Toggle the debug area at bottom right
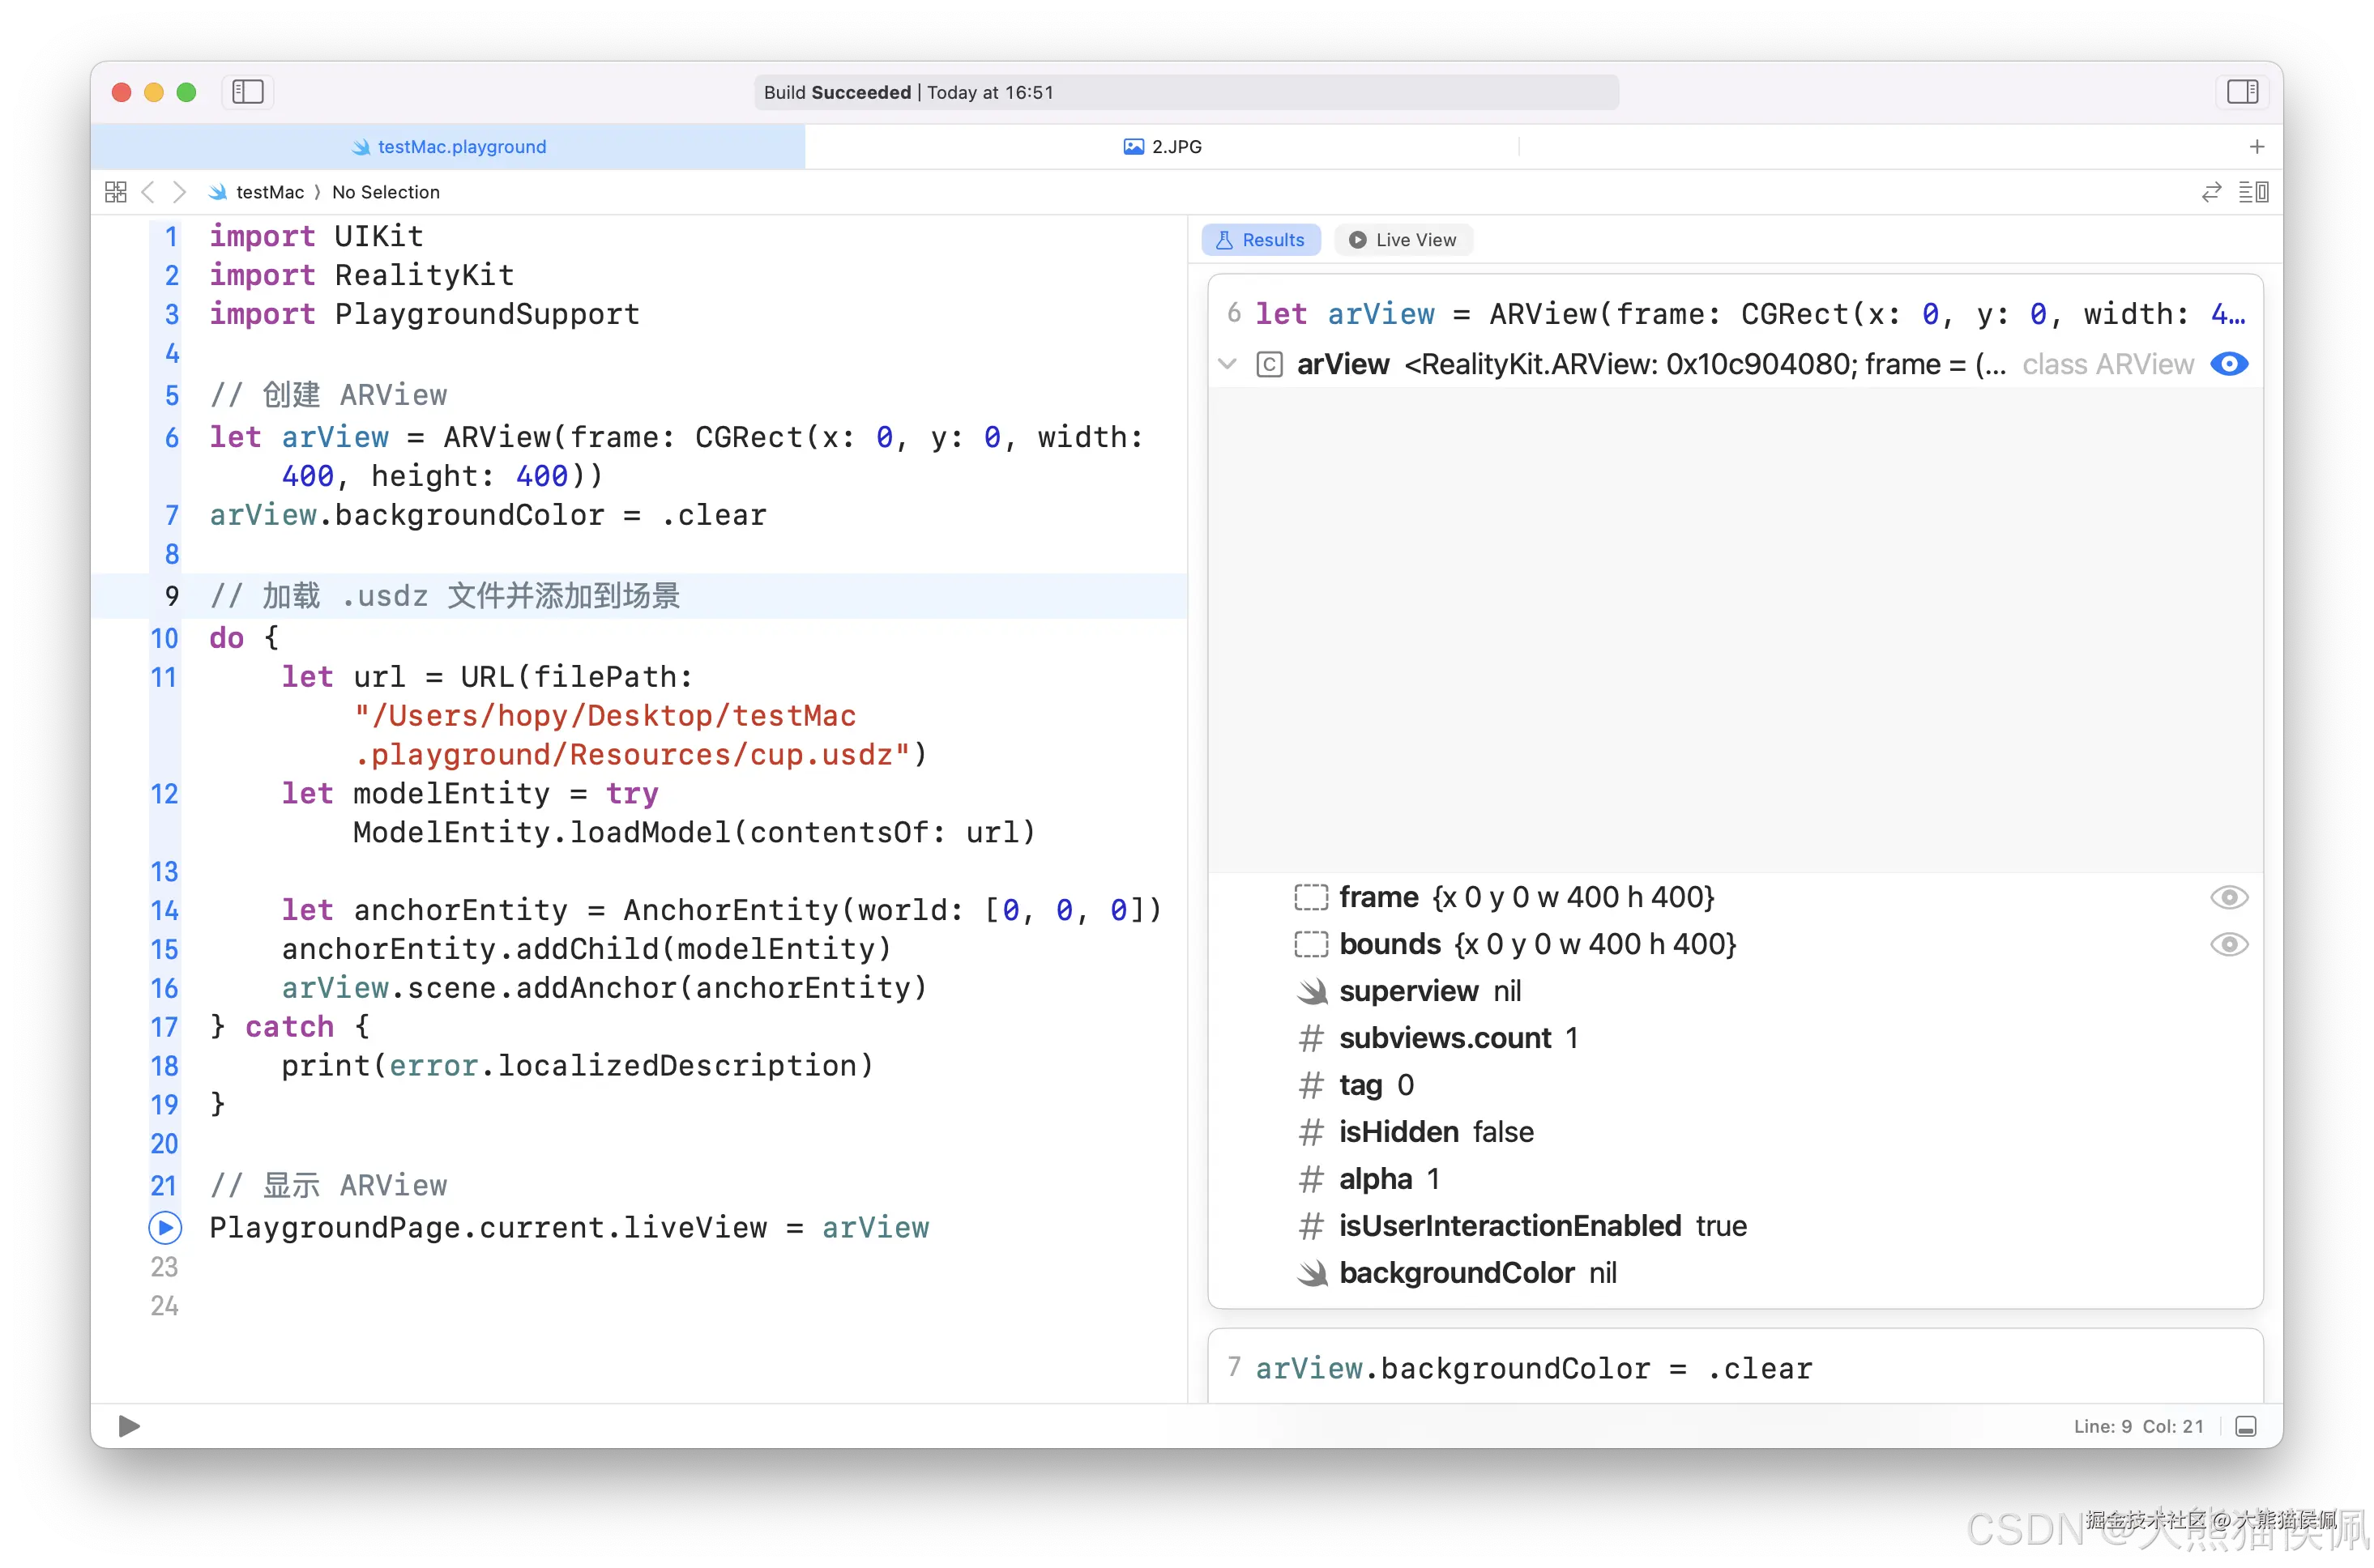Viewport: 2374px width, 1568px height. (x=2246, y=1426)
